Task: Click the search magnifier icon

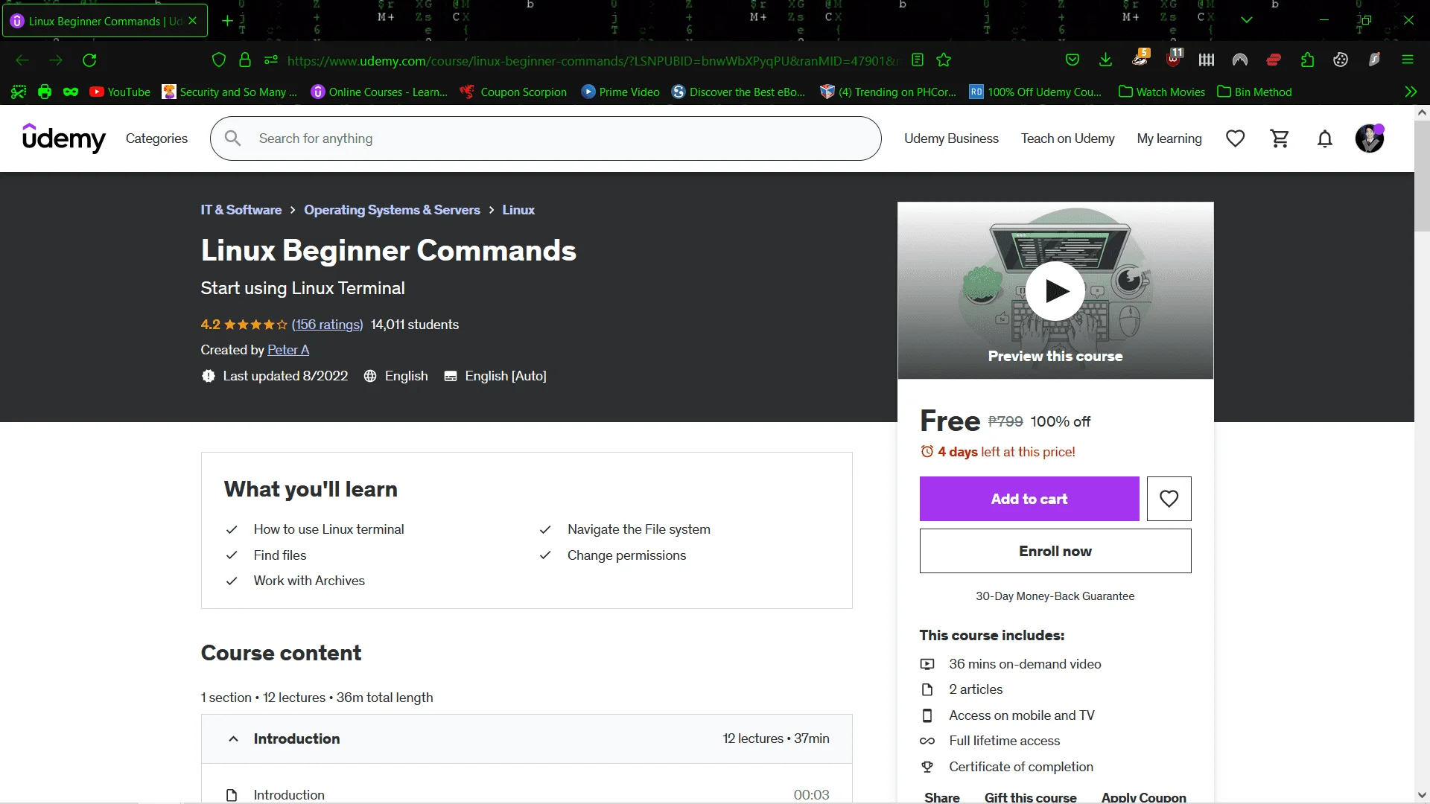Action: pos(233,138)
